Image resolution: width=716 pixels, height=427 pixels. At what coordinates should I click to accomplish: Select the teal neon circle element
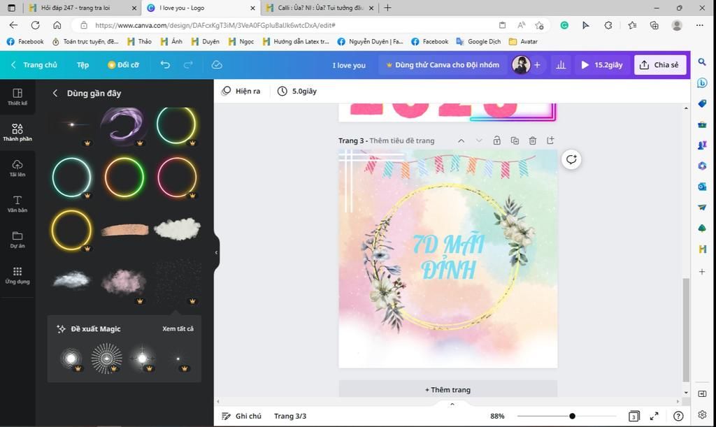(72, 177)
